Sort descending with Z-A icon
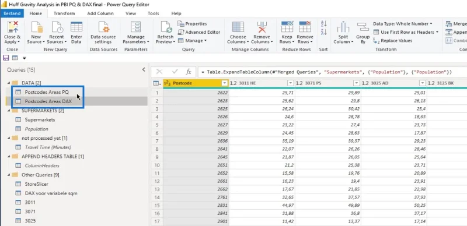The width and height of the screenshot is (467, 226). pyautogui.click(x=324, y=32)
